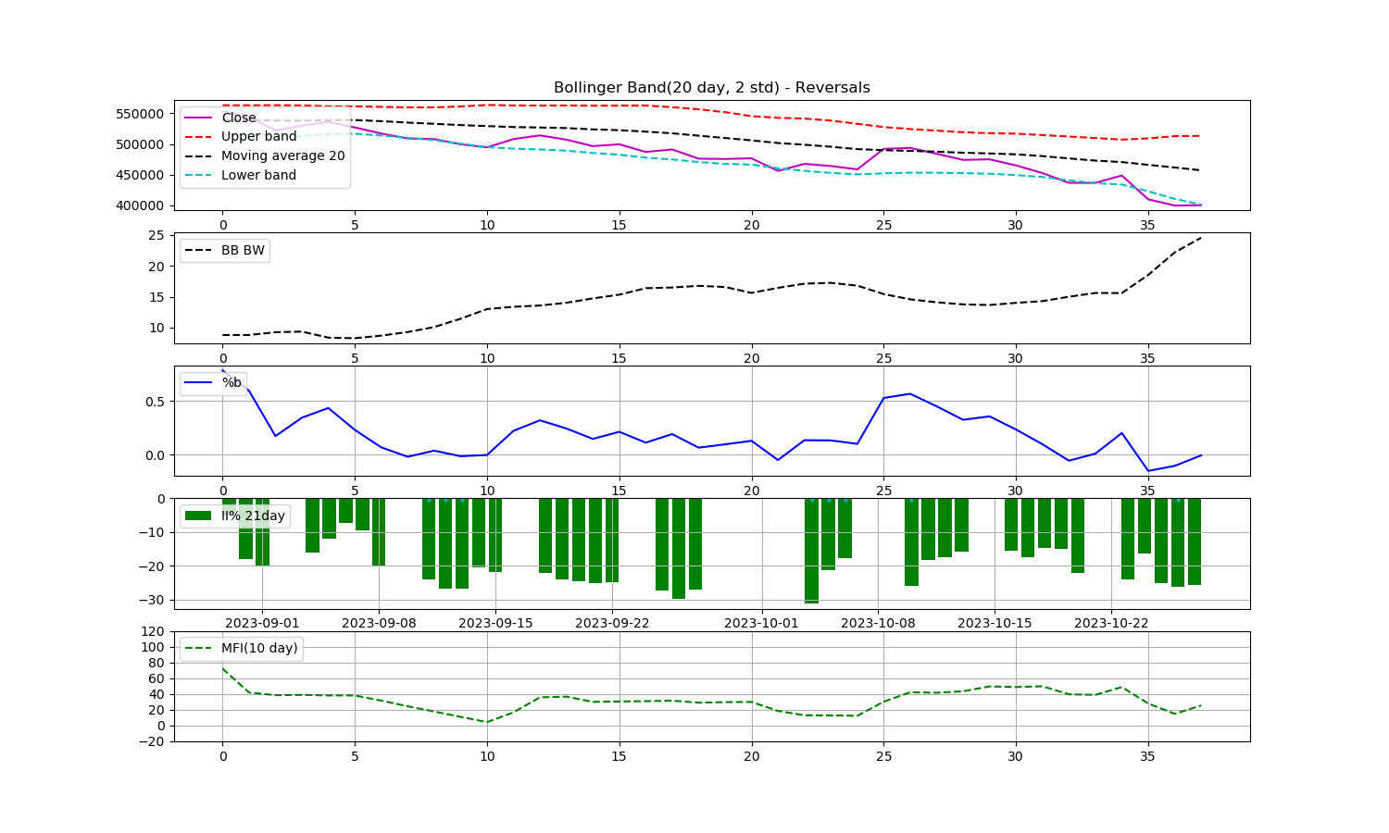Click the date label 2023-09-01

262,623
